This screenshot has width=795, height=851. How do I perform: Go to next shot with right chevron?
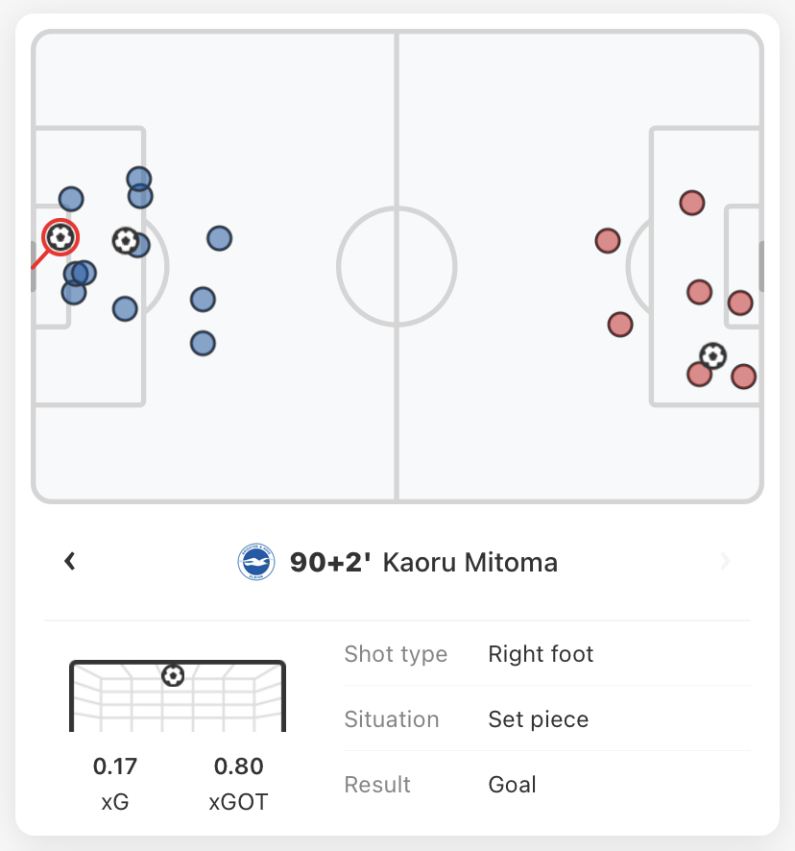[x=725, y=561]
